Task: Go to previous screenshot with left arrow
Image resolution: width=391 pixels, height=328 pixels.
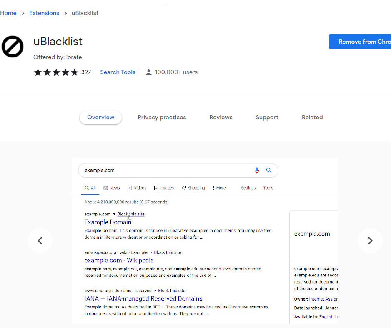Action: pyautogui.click(x=40, y=240)
